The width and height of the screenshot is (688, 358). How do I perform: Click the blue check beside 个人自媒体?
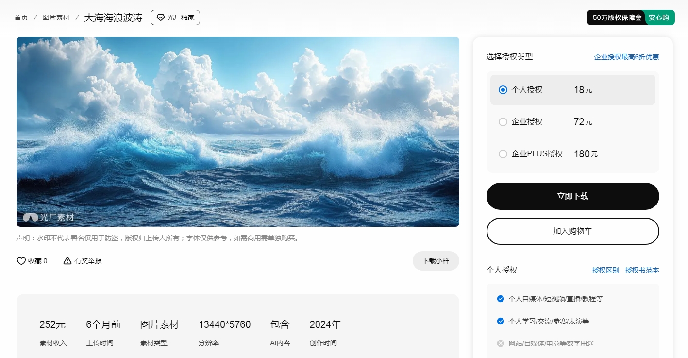pos(501,299)
